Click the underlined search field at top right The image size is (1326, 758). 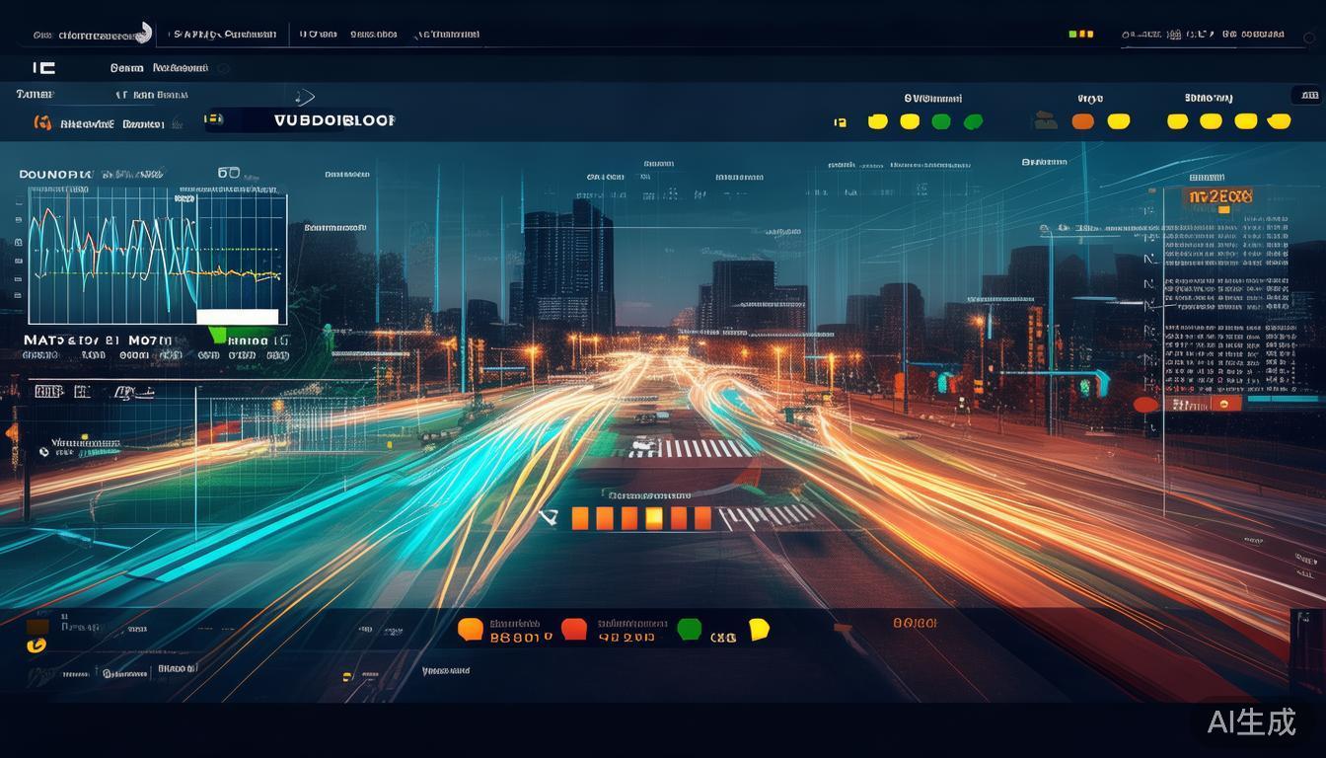(x=1204, y=35)
